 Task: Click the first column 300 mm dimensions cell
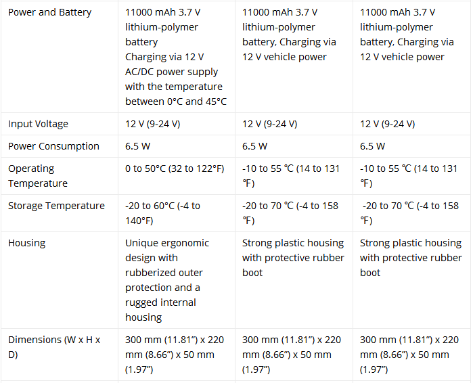point(175,355)
